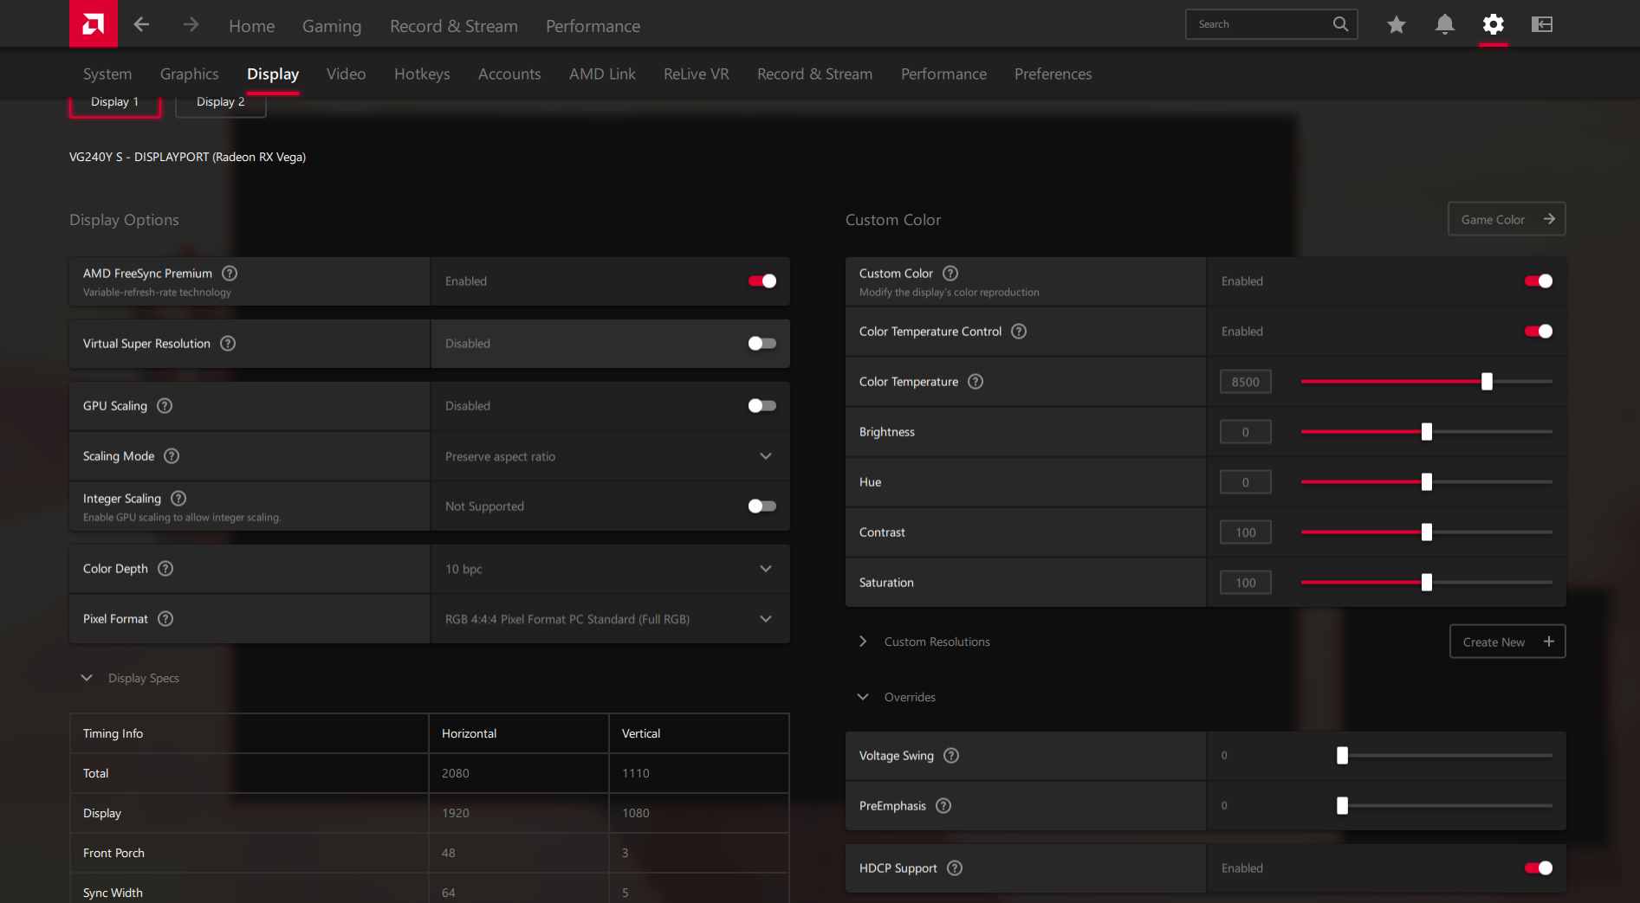
Task: Open Pixel Format dropdown
Action: click(x=610, y=619)
